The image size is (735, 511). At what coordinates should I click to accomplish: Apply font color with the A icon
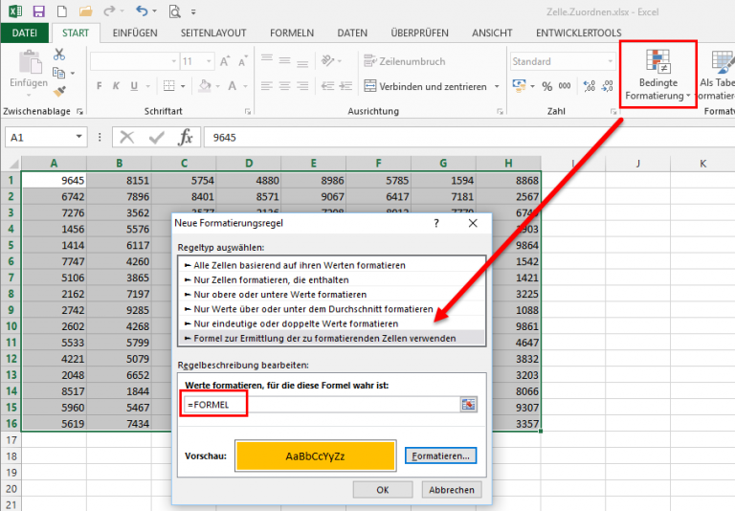pyautogui.click(x=232, y=86)
